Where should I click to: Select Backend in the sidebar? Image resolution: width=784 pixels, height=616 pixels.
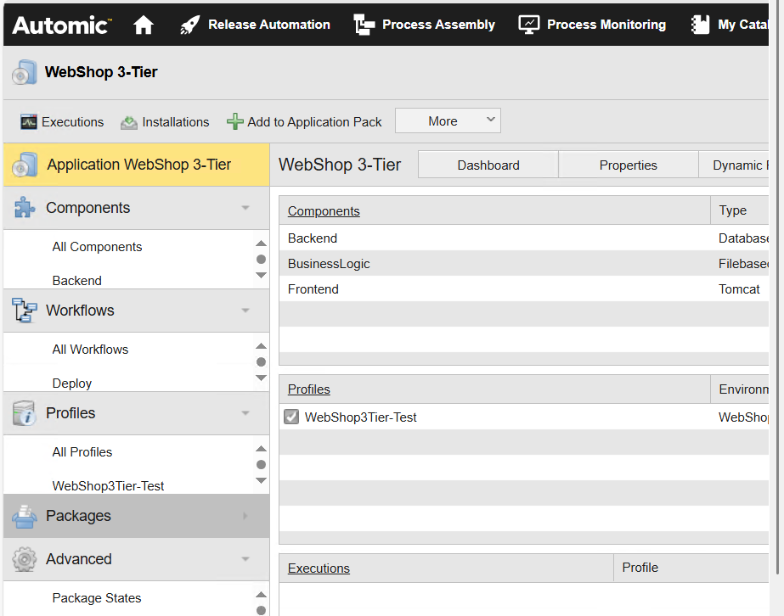pyautogui.click(x=77, y=281)
